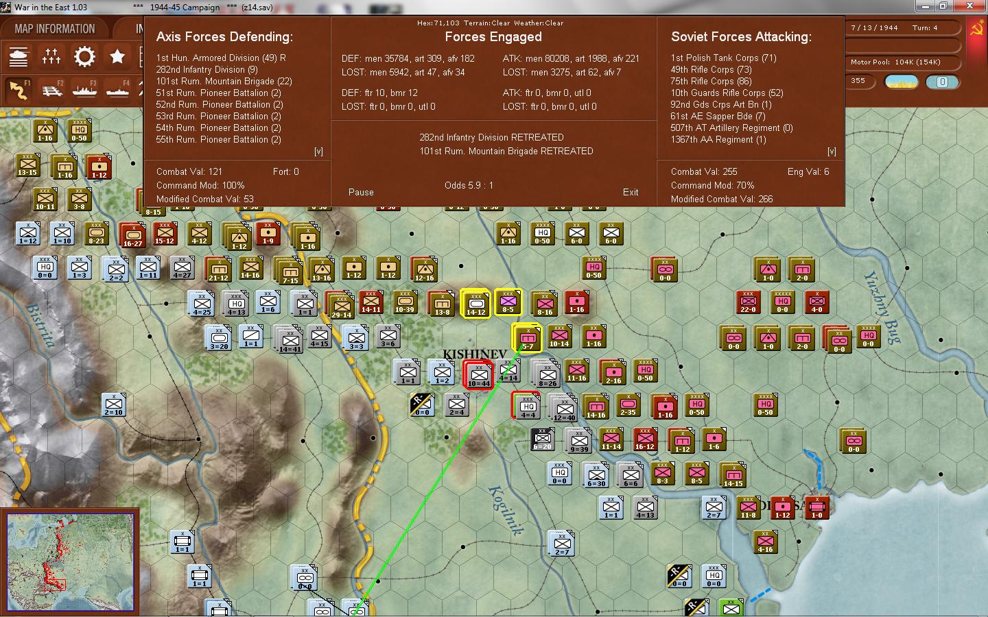Select the 16-12 Soviet red infantry counter
Screen dimensions: 988x617
click(644, 439)
